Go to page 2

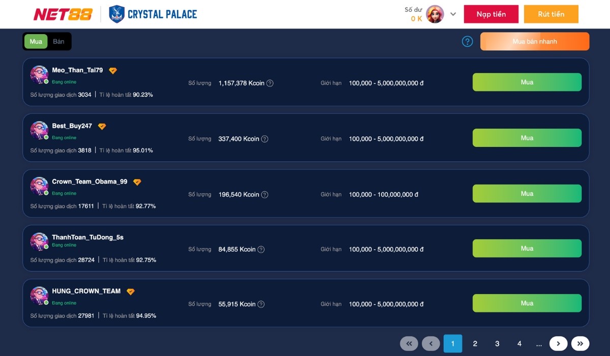[x=475, y=344]
